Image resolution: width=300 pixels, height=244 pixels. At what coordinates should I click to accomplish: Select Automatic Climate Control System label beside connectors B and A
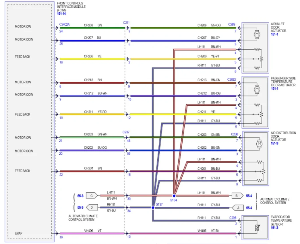[275, 201]
